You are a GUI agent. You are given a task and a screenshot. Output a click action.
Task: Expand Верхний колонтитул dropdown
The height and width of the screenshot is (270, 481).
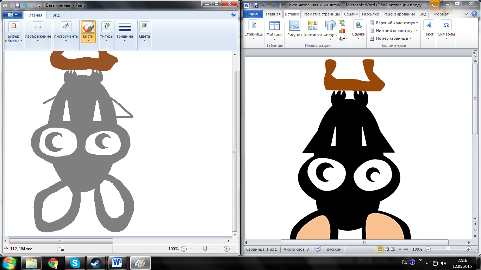click(x=394, y=23)
